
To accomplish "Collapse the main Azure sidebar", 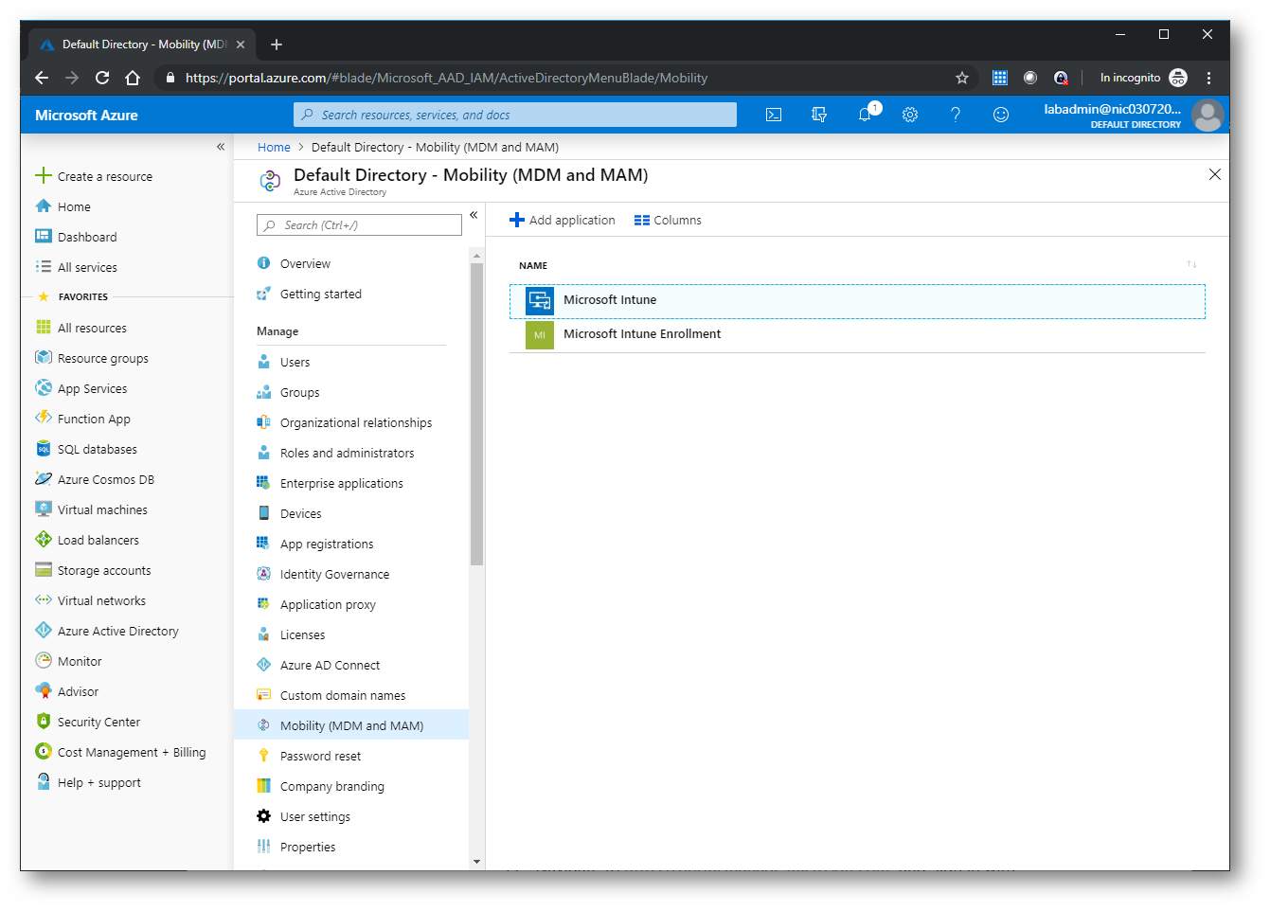I will [221, 147].
